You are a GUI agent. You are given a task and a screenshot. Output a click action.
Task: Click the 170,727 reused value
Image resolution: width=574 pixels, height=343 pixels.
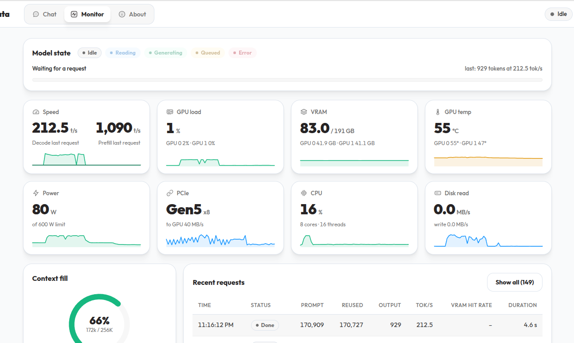351,325
